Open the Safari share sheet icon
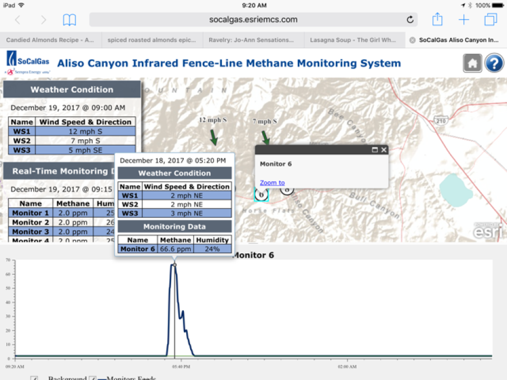Screen dimensions: 507x380 click(x=437, y=19)
